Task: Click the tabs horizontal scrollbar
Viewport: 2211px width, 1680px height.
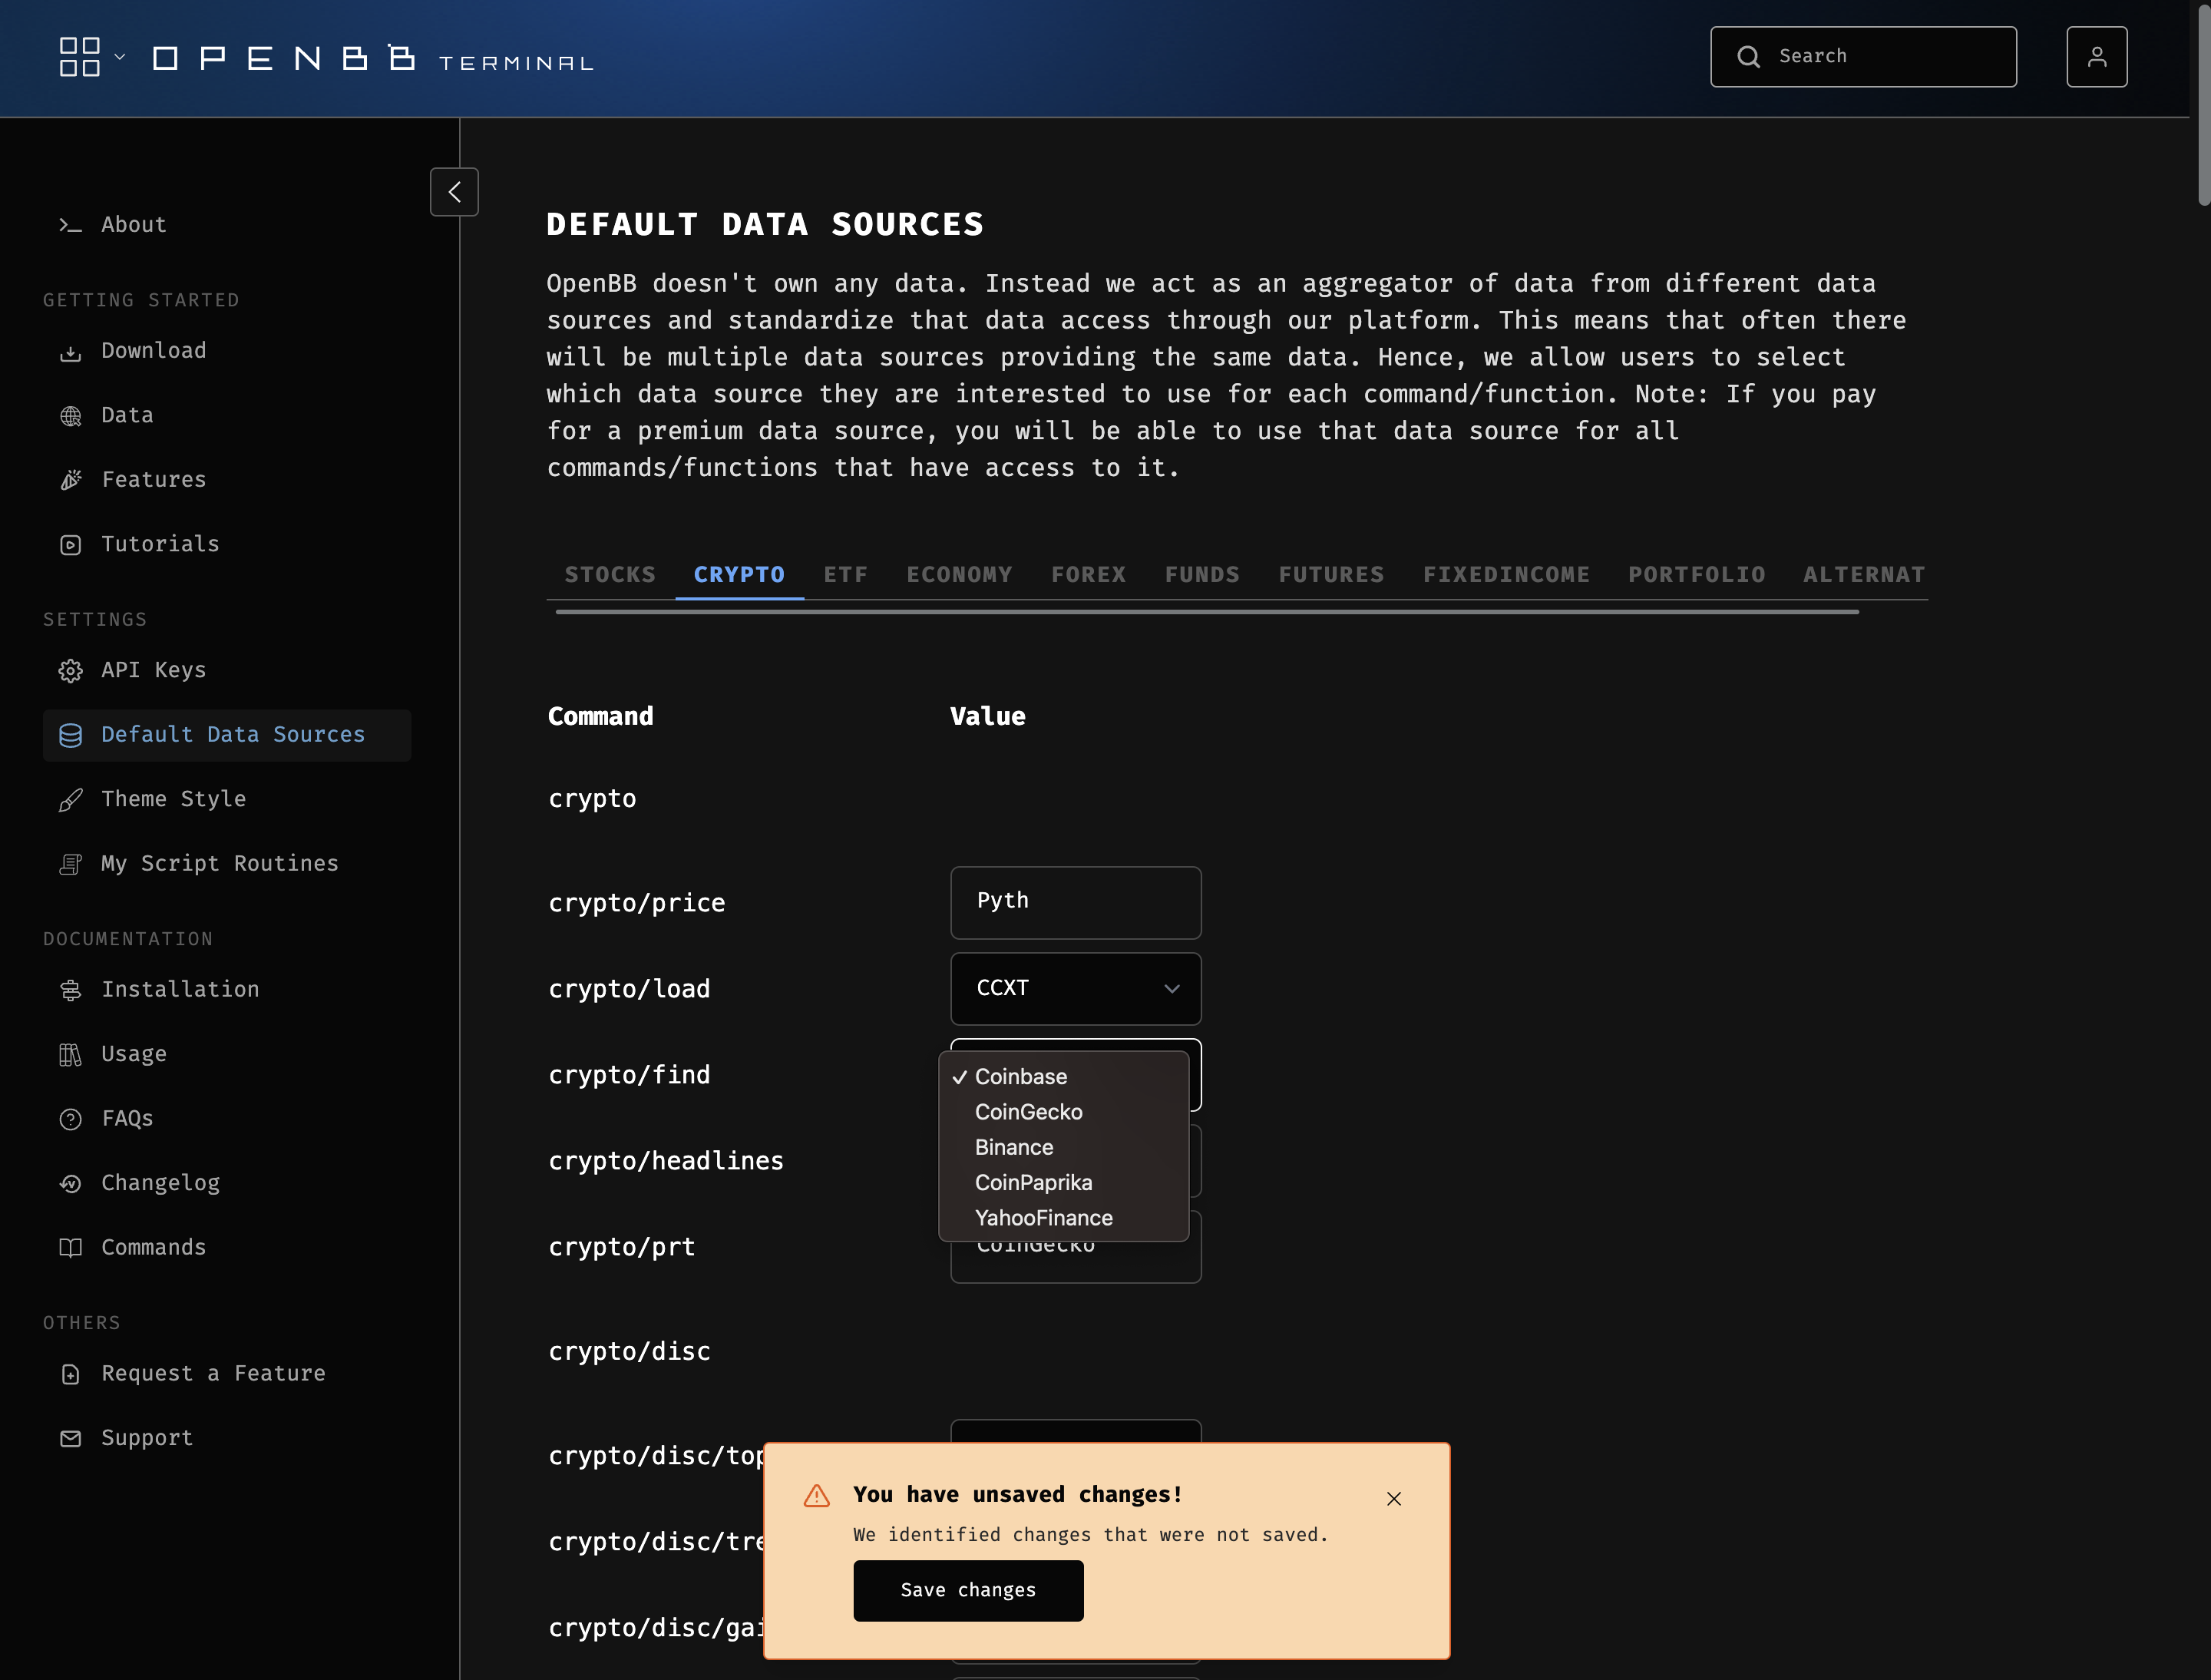Action: coord(1207,611)
